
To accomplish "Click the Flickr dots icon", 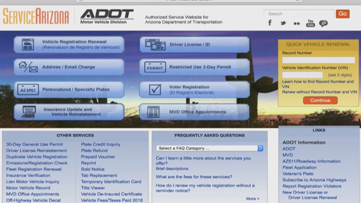I will 296,24.
